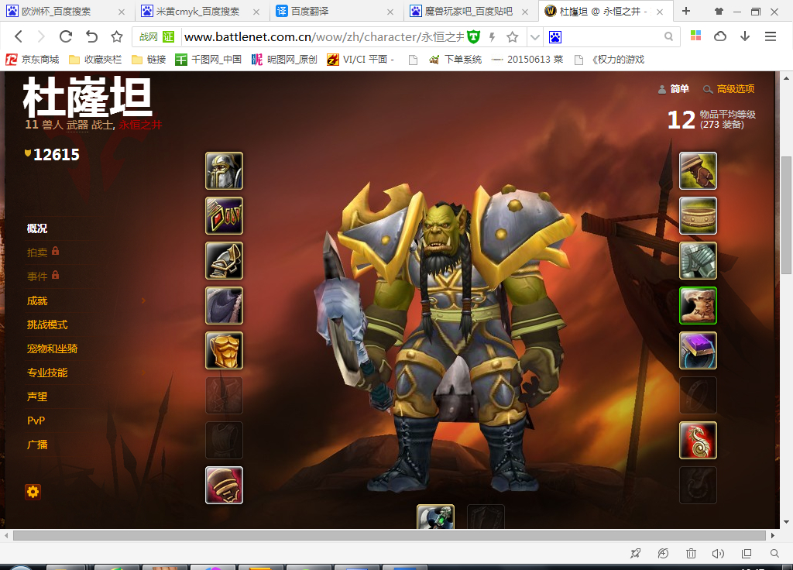Bookmark page with toolbar star icon
Image resolution: width=793 pixels, height=570 pixels.
[117, 36]
